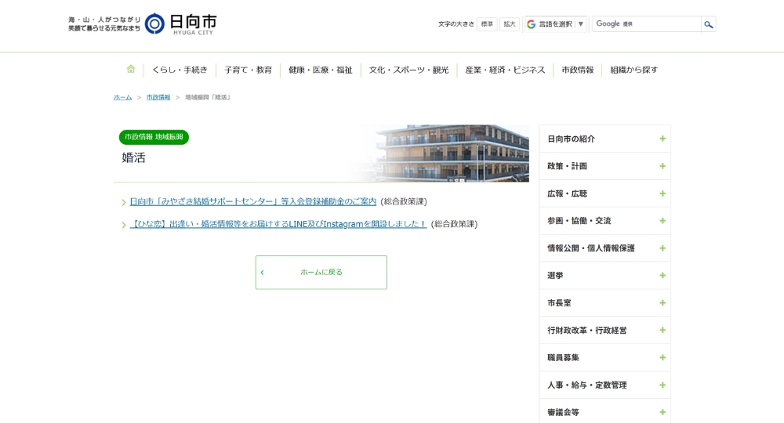The width and height of the screenshot is (784, 423).
Task: Expand the 選挙 plus icon
Action: coord(662,275)
